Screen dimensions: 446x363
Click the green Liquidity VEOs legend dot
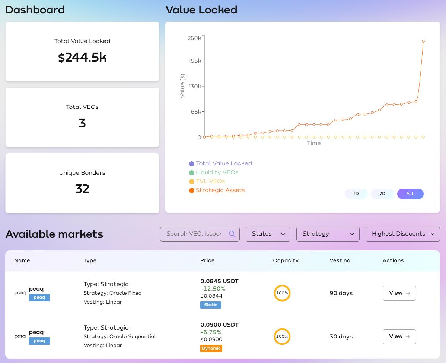tap(192, 172)
